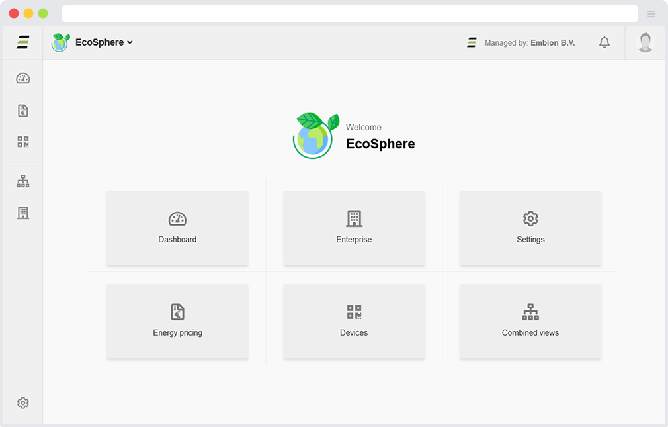The width and height of the screenshot is (668, 427).
Task: Select the Combined views hierarchy sidebar icon
Action: 23,181
